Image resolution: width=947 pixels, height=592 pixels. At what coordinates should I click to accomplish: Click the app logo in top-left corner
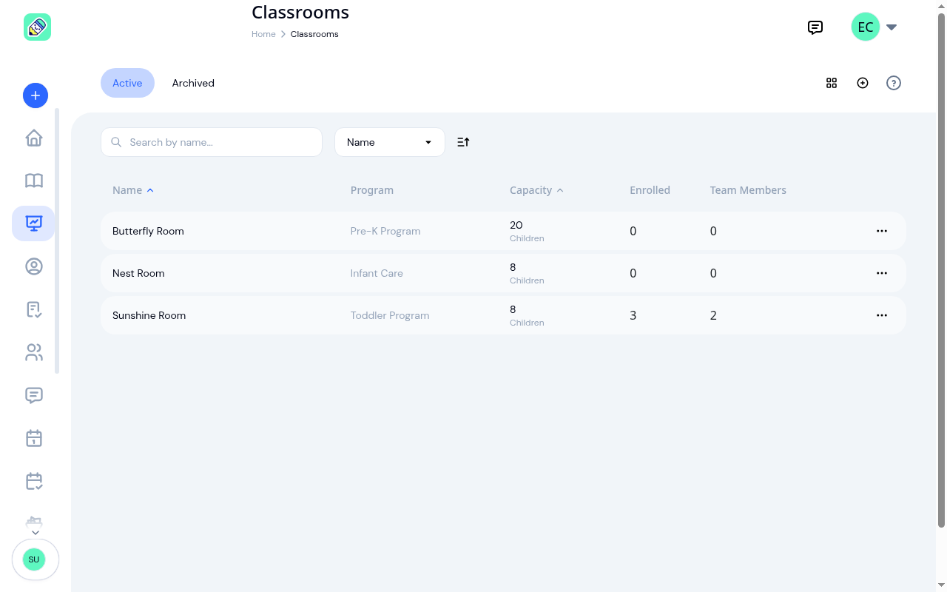pos(37,27)
